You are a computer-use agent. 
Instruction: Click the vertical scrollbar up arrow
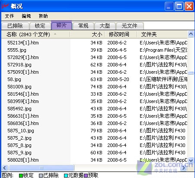[191, 34]
